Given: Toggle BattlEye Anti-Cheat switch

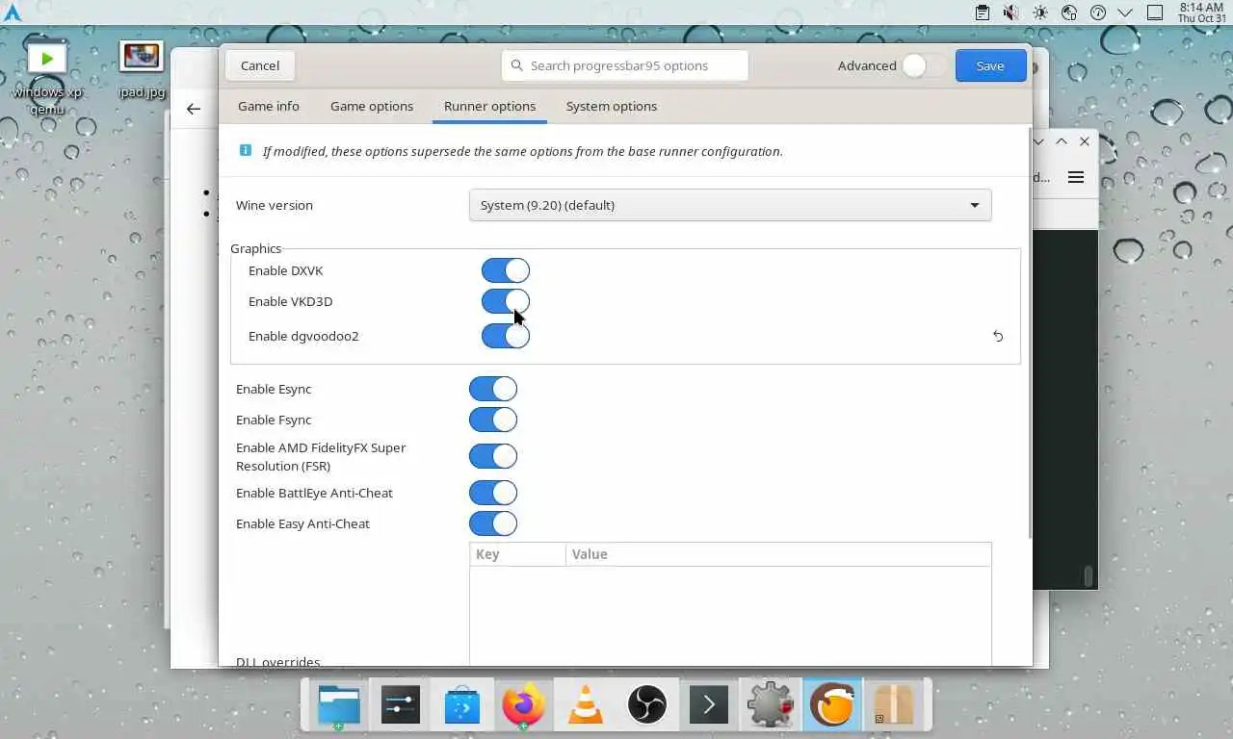Looking at the screenshot, I should pos(493,493).
